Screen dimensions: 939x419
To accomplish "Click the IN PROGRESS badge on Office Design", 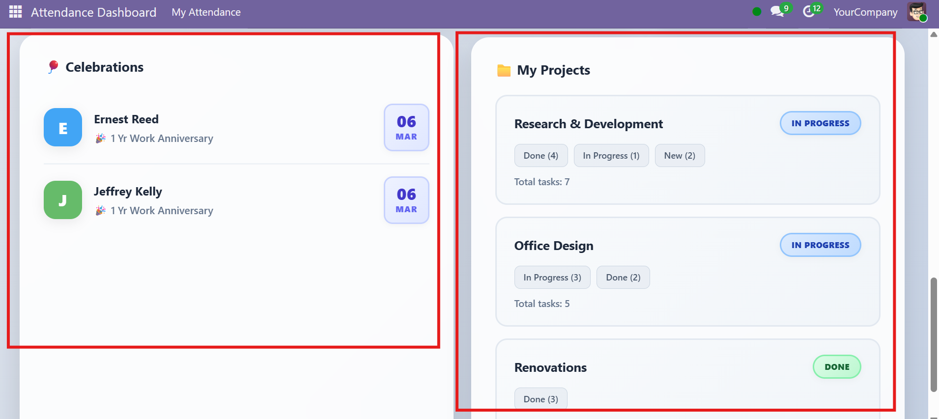I will [820, 245].
